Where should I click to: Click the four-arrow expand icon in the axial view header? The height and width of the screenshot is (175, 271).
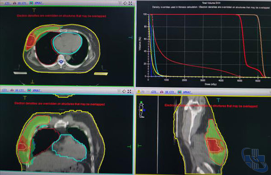tap(131, 3)
